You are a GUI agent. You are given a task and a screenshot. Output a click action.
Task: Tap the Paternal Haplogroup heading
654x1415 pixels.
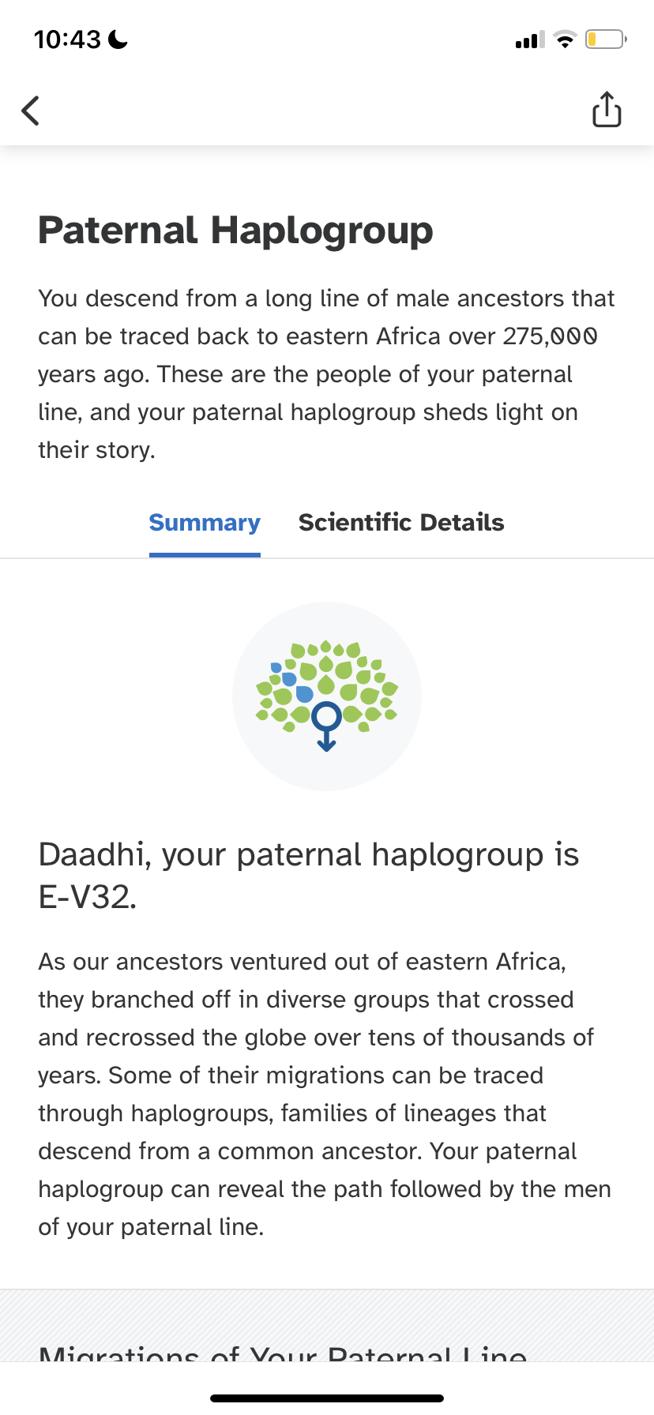click(235, 231)
